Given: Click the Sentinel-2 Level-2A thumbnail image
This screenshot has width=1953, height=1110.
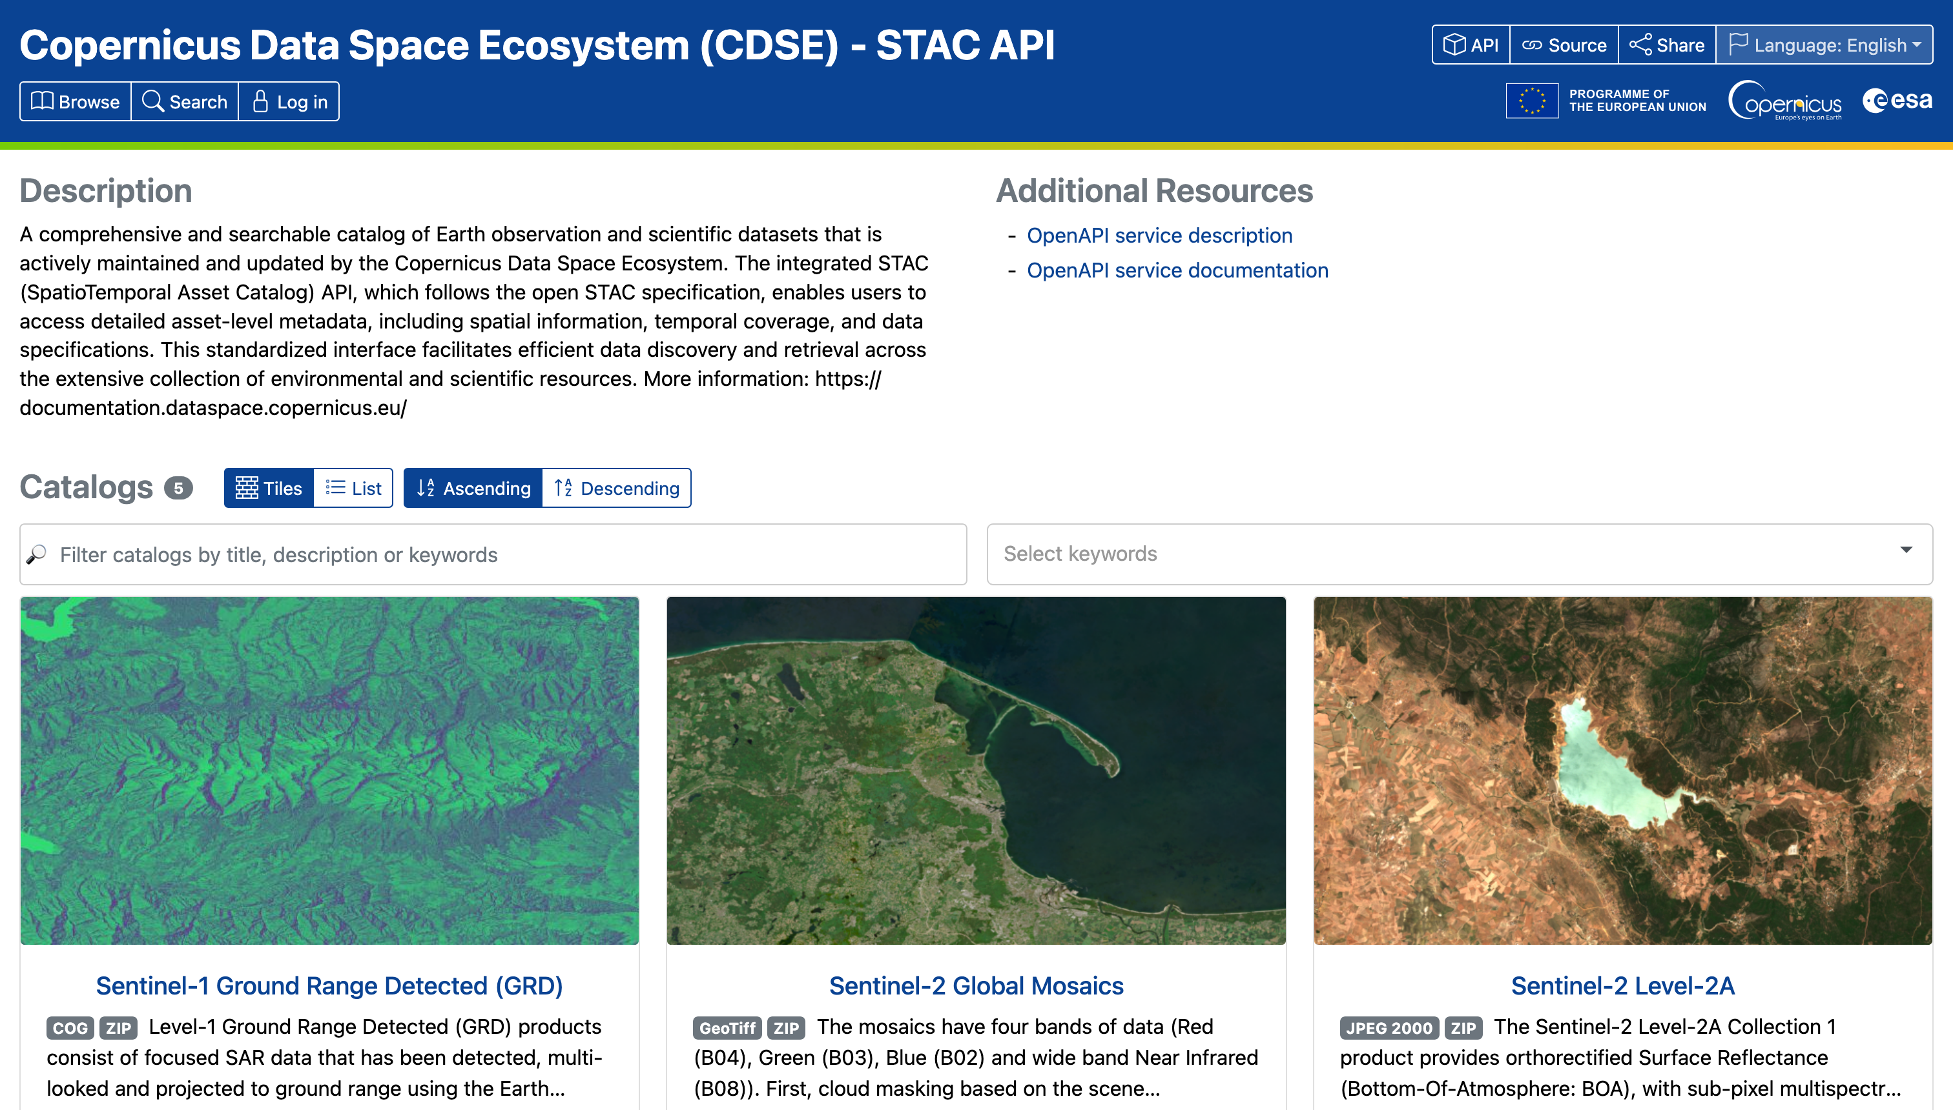Looking at the screenshot, I should pos(1624,771).
